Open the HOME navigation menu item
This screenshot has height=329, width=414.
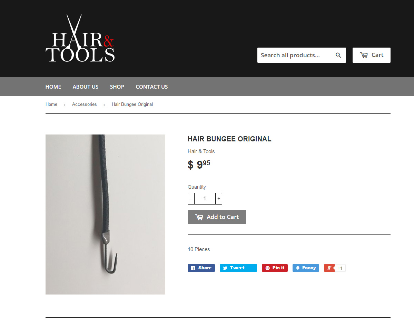[x=53, y=87]
